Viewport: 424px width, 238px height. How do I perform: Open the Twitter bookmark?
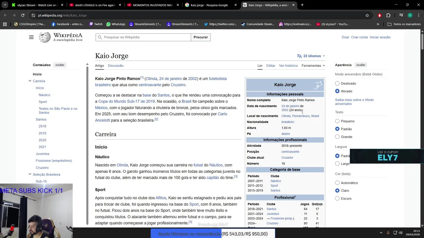(x=220, y=24)
